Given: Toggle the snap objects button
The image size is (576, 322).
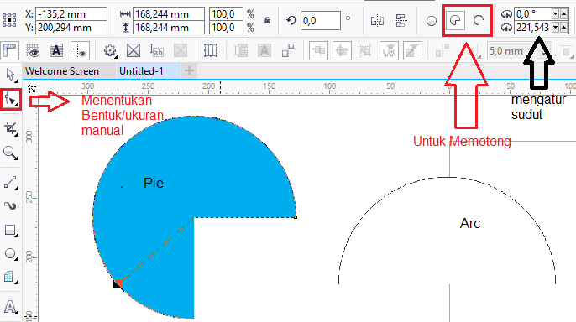Looking at the screenshot, I should point(318,50).
